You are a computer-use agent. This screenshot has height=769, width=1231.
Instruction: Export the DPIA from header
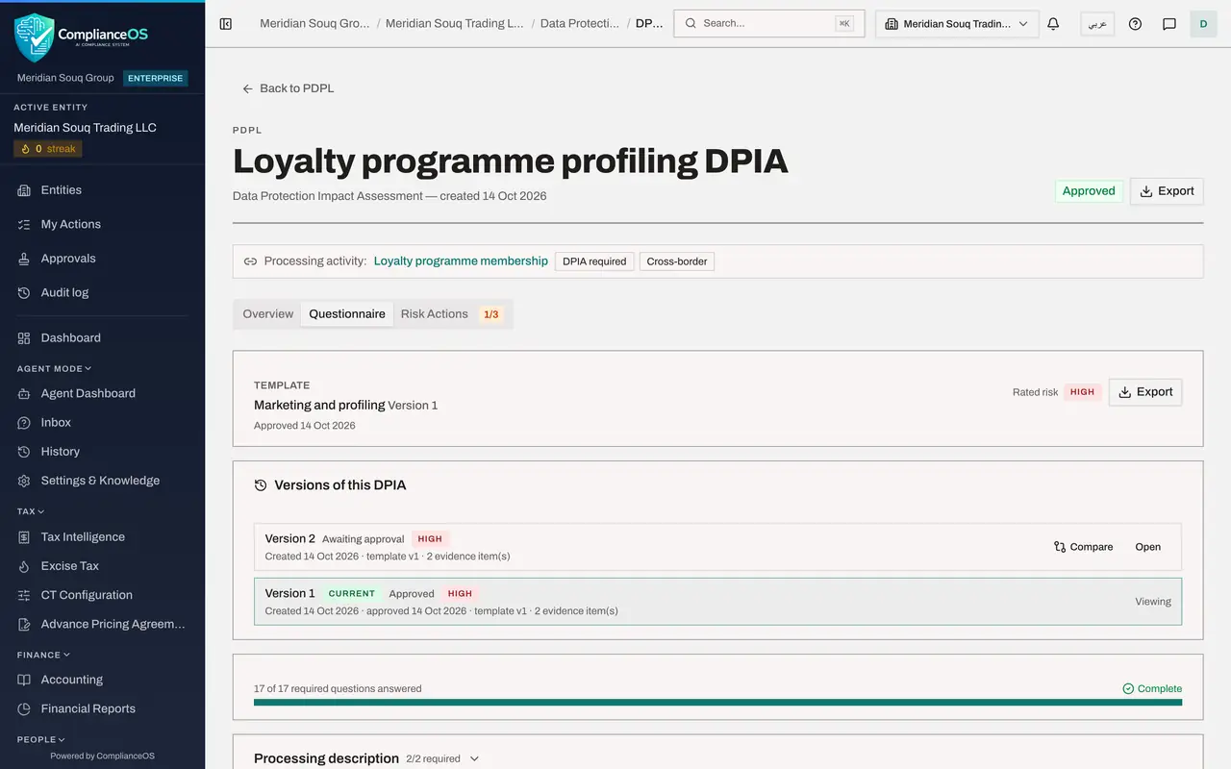[x=1167, y=191]
